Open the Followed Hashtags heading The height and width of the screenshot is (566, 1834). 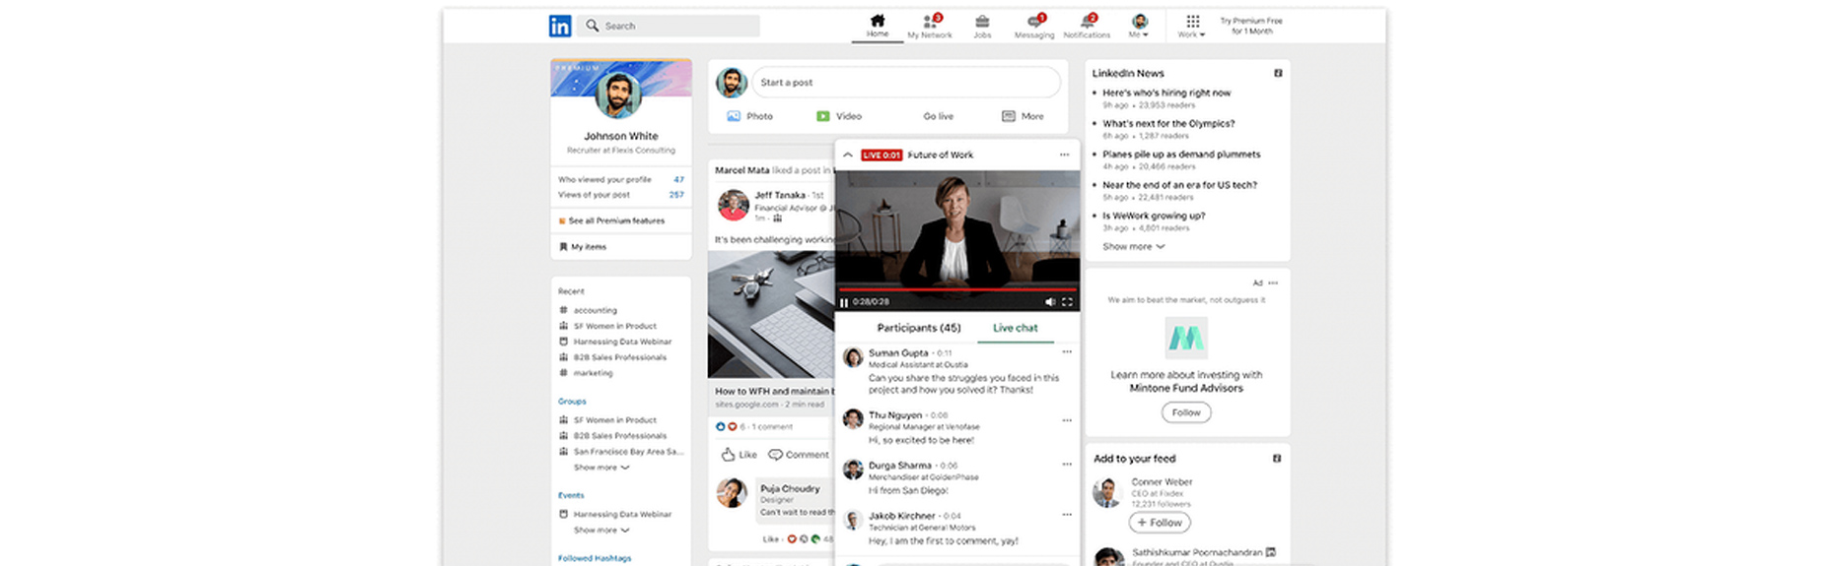(x=595, y=558)
